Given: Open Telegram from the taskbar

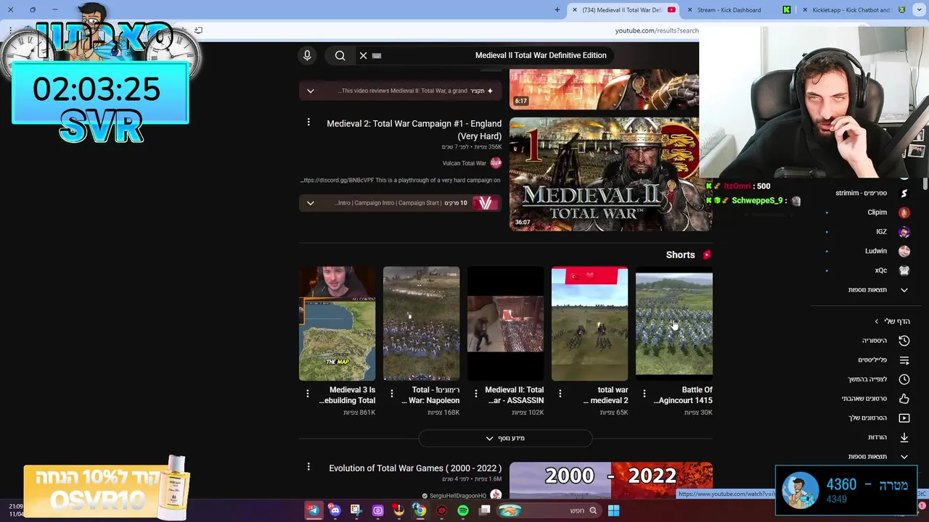Looking at the screenshot, I should (314, 510).
